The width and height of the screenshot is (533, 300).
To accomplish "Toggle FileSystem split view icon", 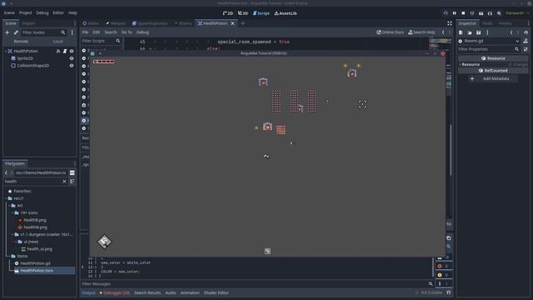I will coord(72,172).
